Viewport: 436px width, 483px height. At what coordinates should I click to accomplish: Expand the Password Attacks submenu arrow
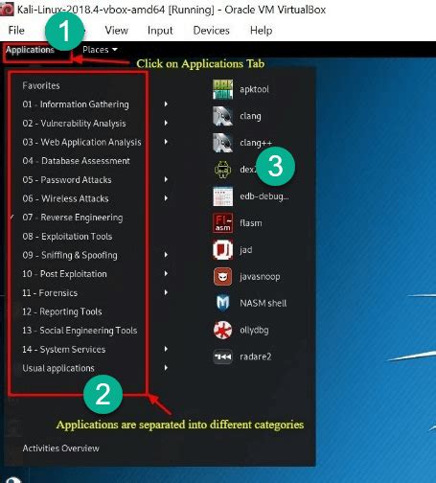tap(166, 179)
